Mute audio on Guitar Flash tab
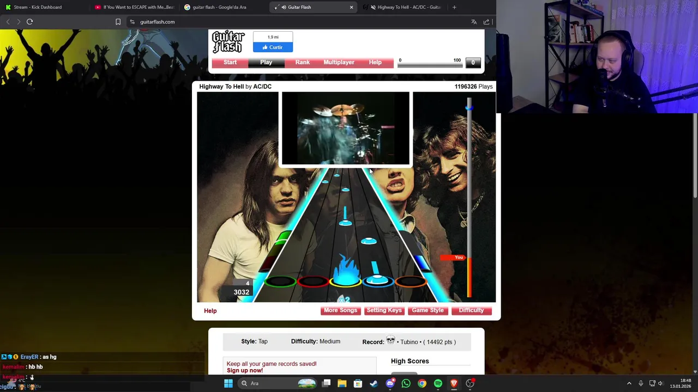Viewport: 698px width, 392px height. (x=284, y=7)
